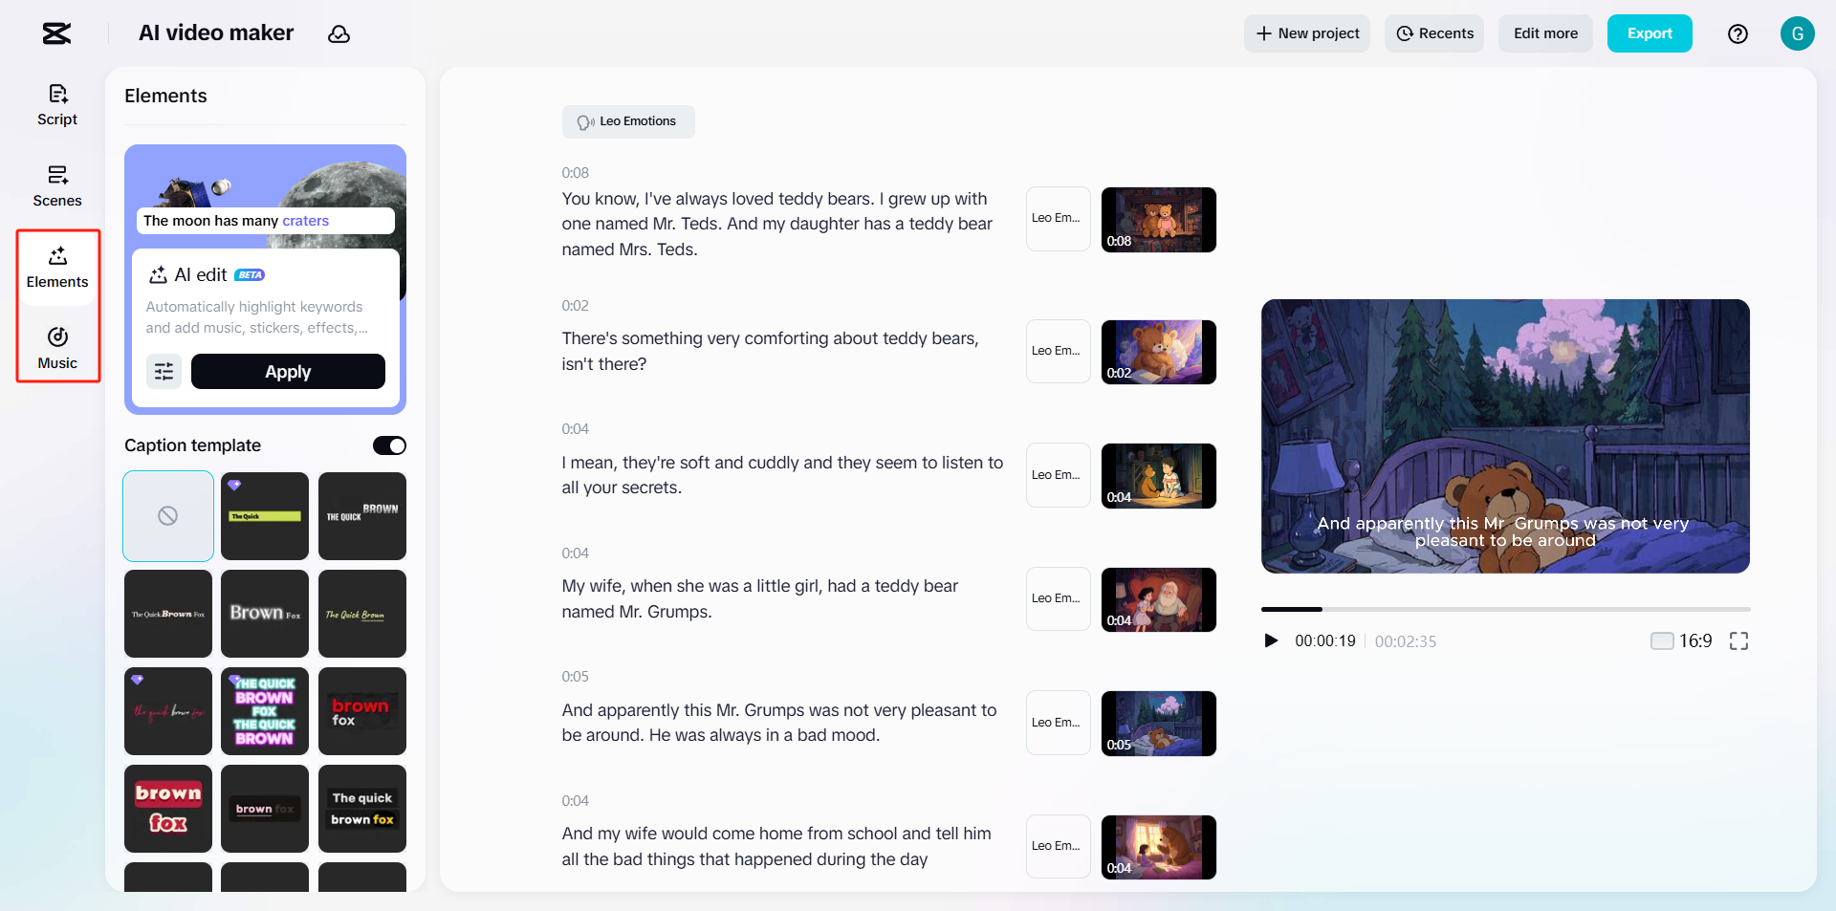The image size is (1836, 911).
Task: Apply the AI edit
Action: 288,371
